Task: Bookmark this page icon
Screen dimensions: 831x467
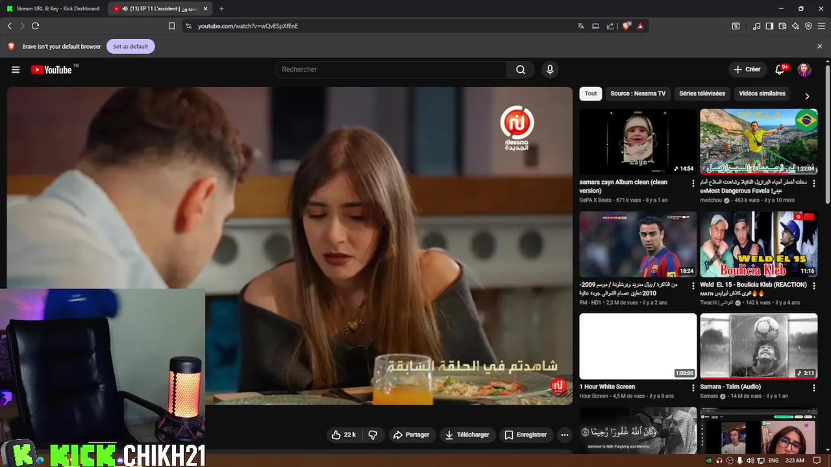Action: (171, 26)
